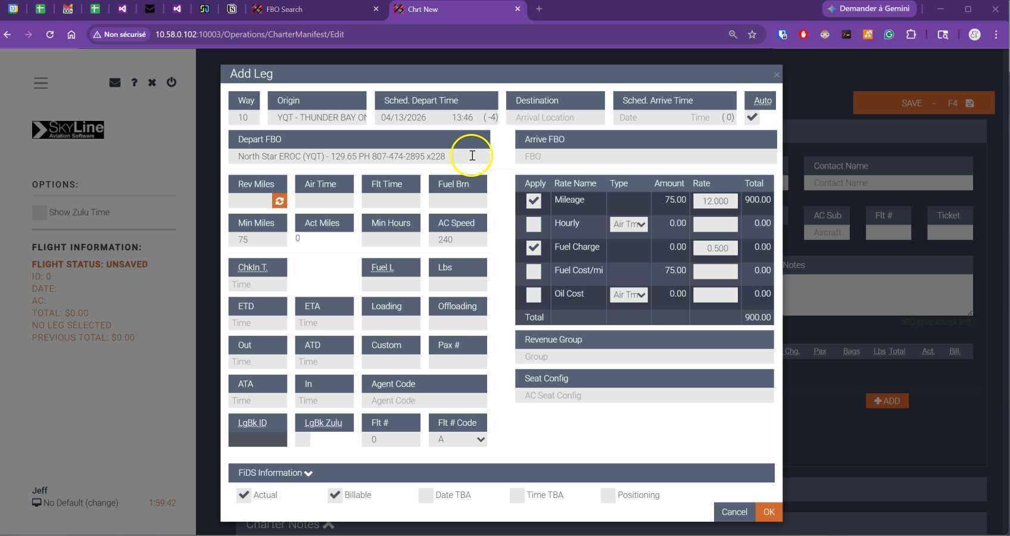Viewport: 1010px width, 536px height.
Task: Go to browser home page icon
Action: point(71,35)
